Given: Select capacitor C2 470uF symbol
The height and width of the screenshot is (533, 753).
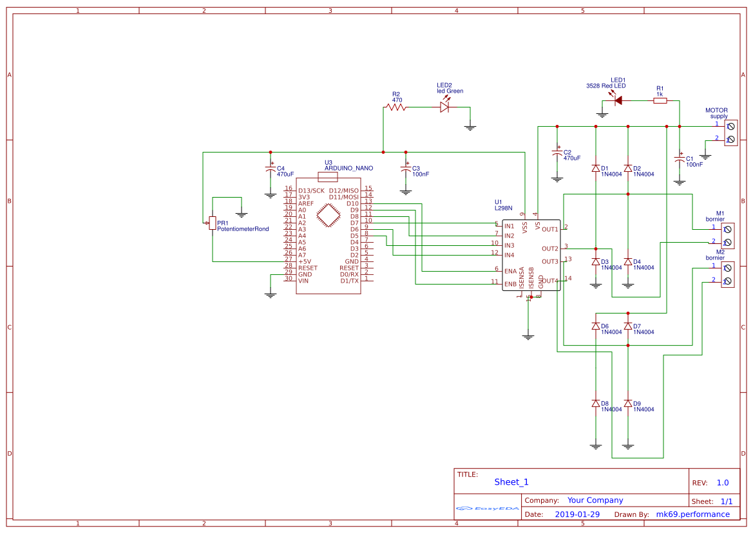Looking at the screenshot, I should click(557, 153).
